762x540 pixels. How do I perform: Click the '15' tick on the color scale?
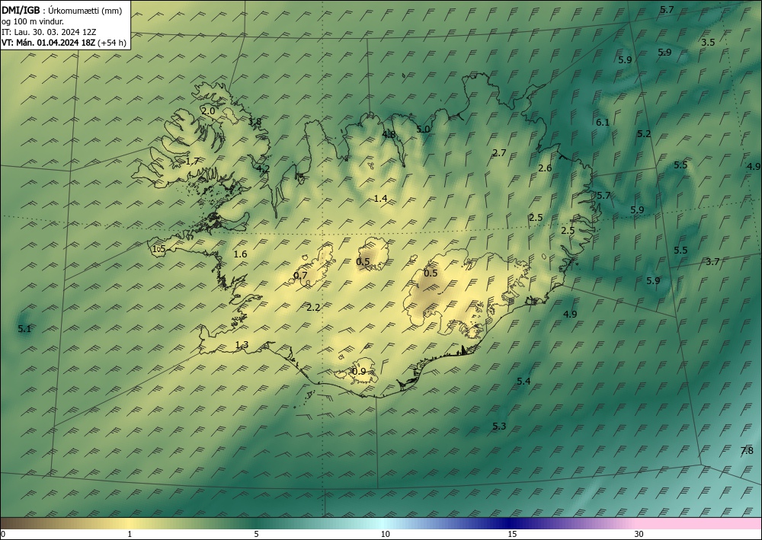click(512, 534)
